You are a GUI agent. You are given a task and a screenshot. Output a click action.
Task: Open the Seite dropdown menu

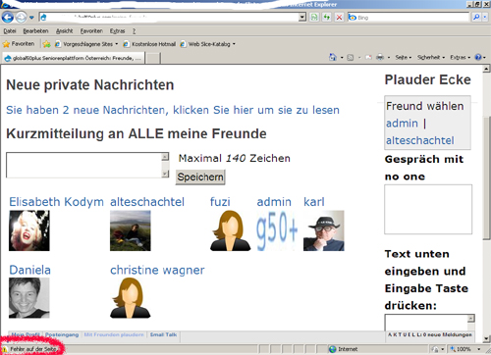tap(403, 57)
